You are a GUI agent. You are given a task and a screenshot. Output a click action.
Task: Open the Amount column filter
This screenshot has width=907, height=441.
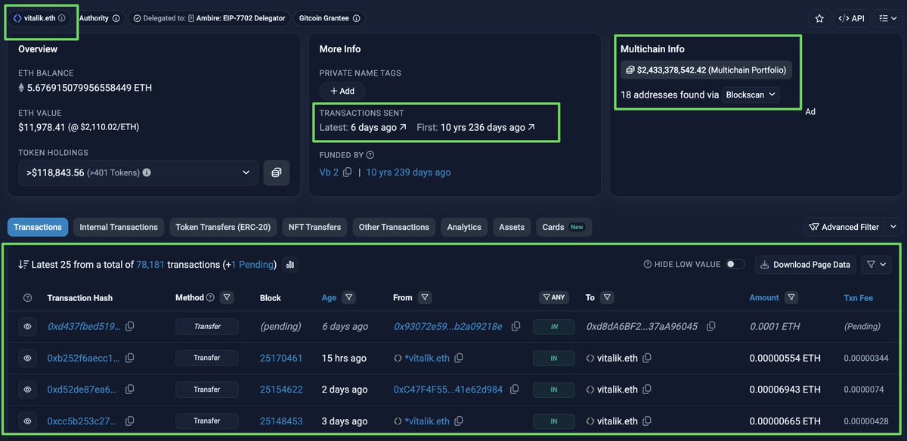791,298
